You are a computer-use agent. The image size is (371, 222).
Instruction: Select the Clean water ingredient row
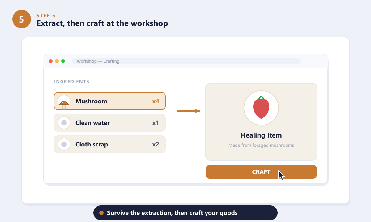click(x=110, y=123)
